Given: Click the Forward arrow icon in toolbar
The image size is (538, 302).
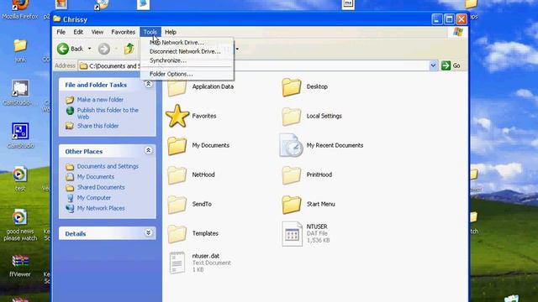Looking at the screenshot, I should coord(104,49).
